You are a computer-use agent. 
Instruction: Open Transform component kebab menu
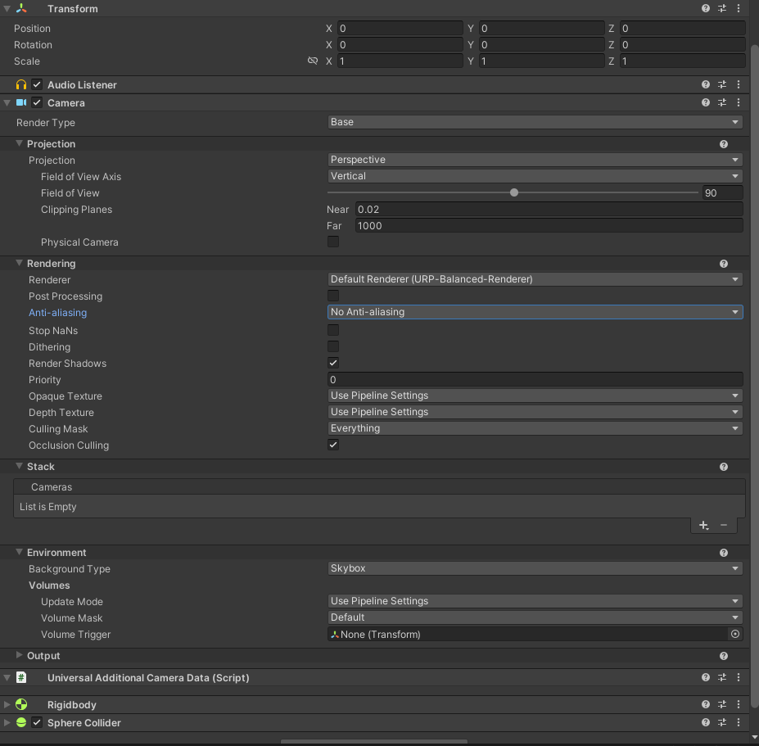tap(739, 8)
